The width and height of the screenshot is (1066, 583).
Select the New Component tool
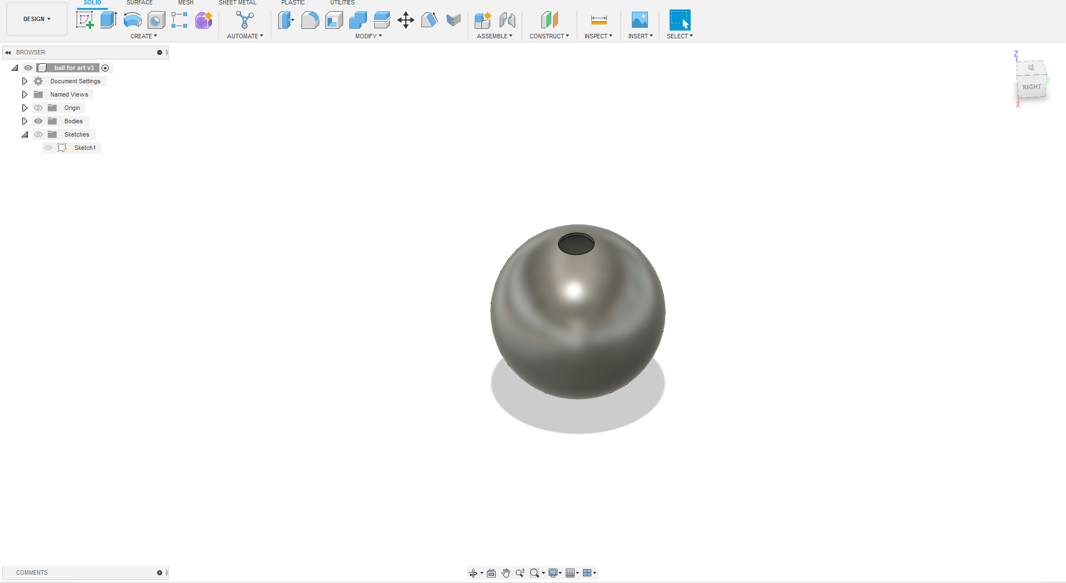point(483,21)
